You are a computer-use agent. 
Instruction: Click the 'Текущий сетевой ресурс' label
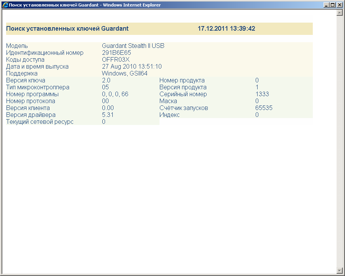[x=40, y=122]
